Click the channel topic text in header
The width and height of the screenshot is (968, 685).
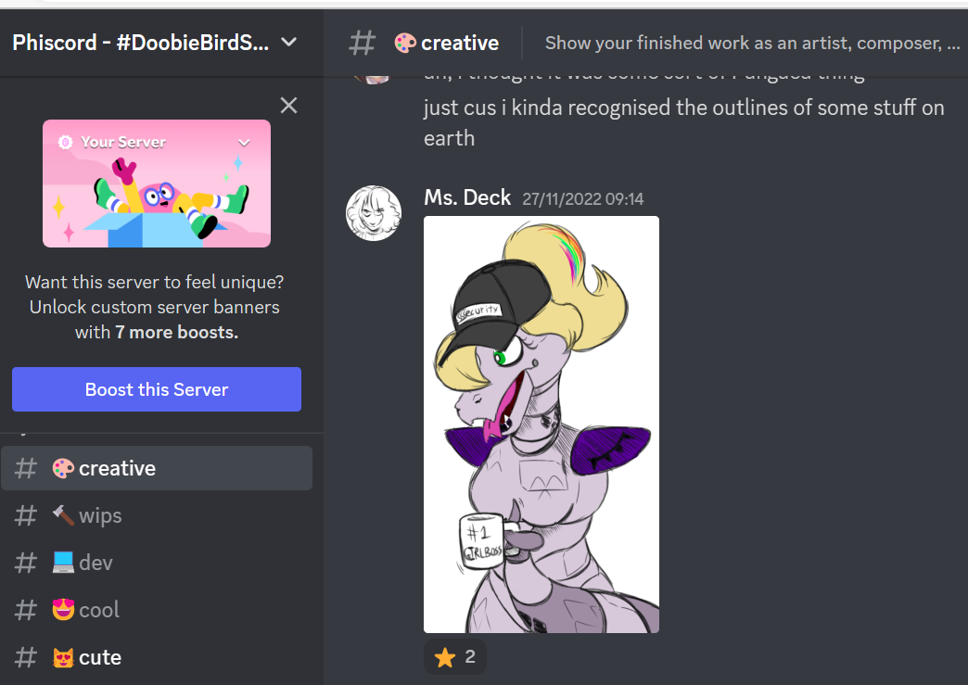(752, 43)
